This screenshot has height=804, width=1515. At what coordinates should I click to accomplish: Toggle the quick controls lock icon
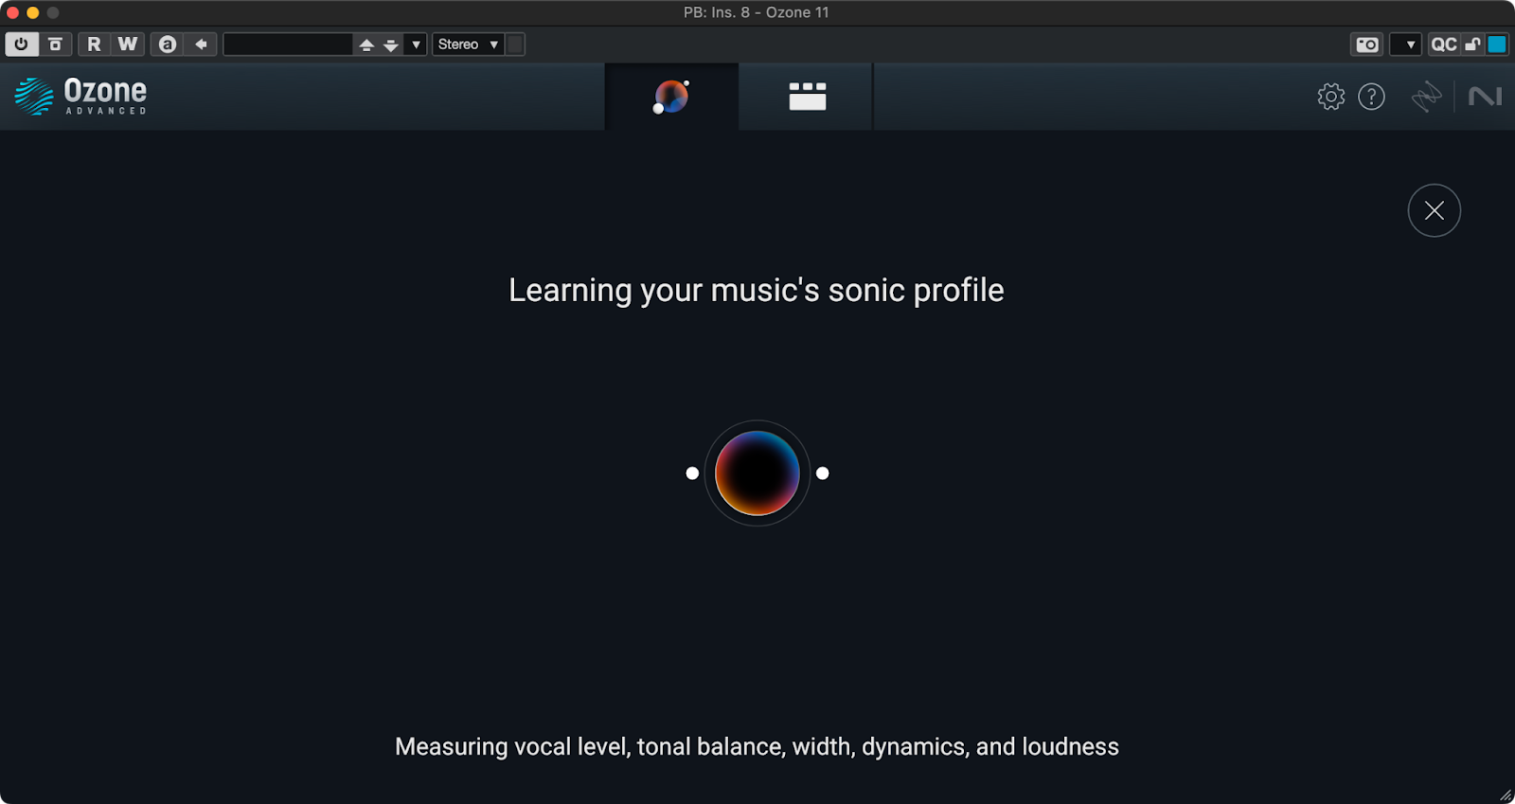click(1472, 45)
